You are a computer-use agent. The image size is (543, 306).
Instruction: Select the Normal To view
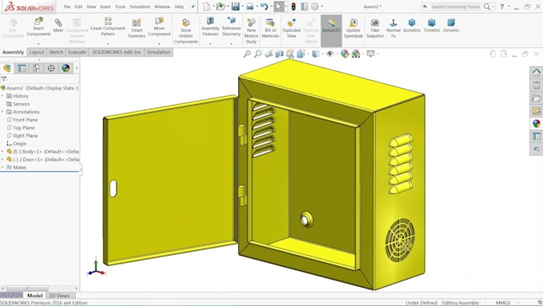pyautogui.click(x=393, y=28)
